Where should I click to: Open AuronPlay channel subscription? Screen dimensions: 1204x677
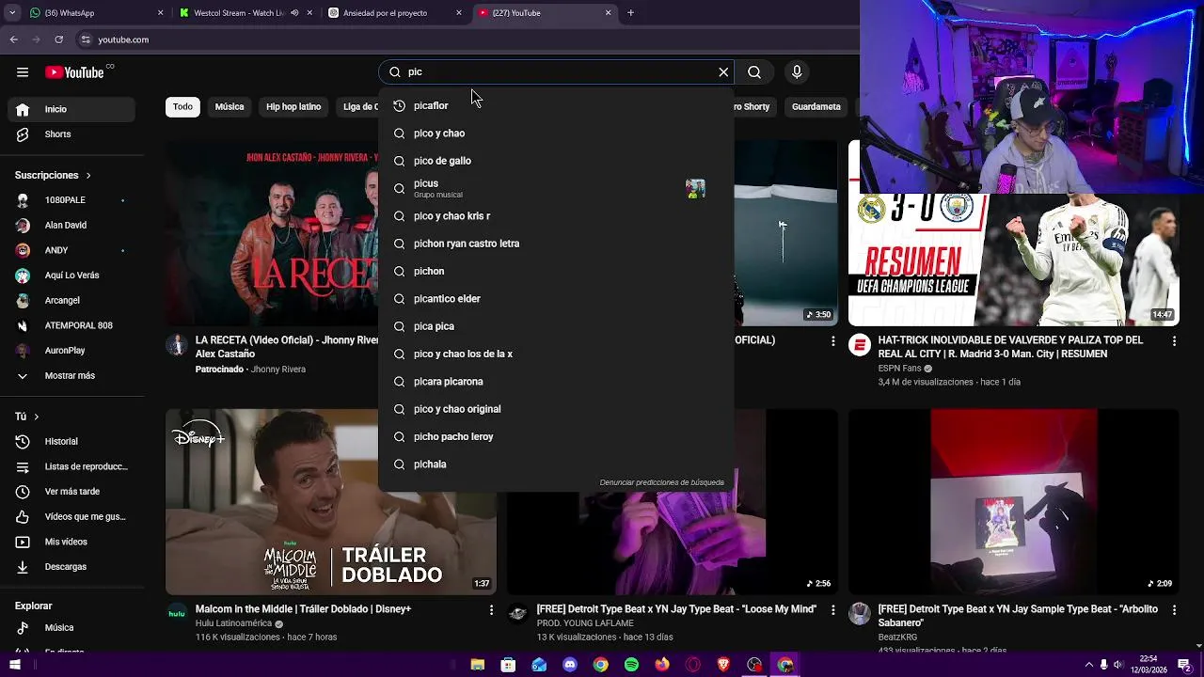tap(71, 351)
